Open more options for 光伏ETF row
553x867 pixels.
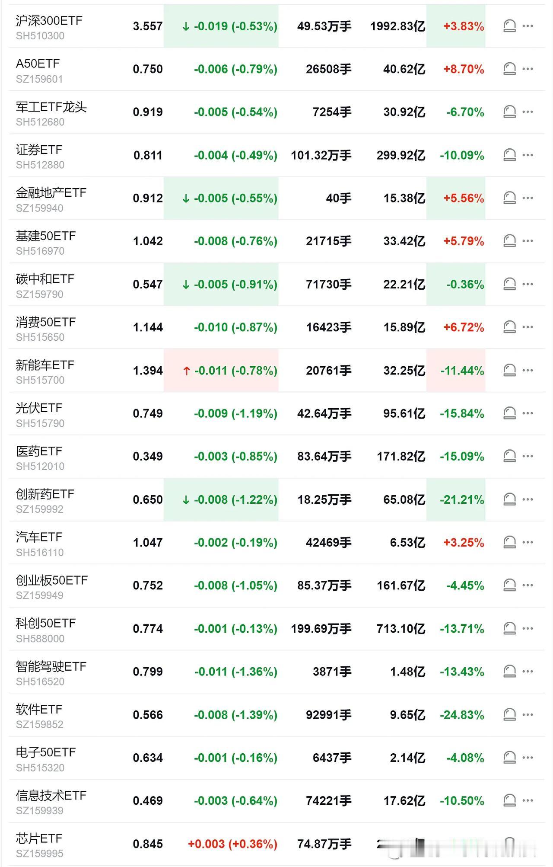pos(528,413)
